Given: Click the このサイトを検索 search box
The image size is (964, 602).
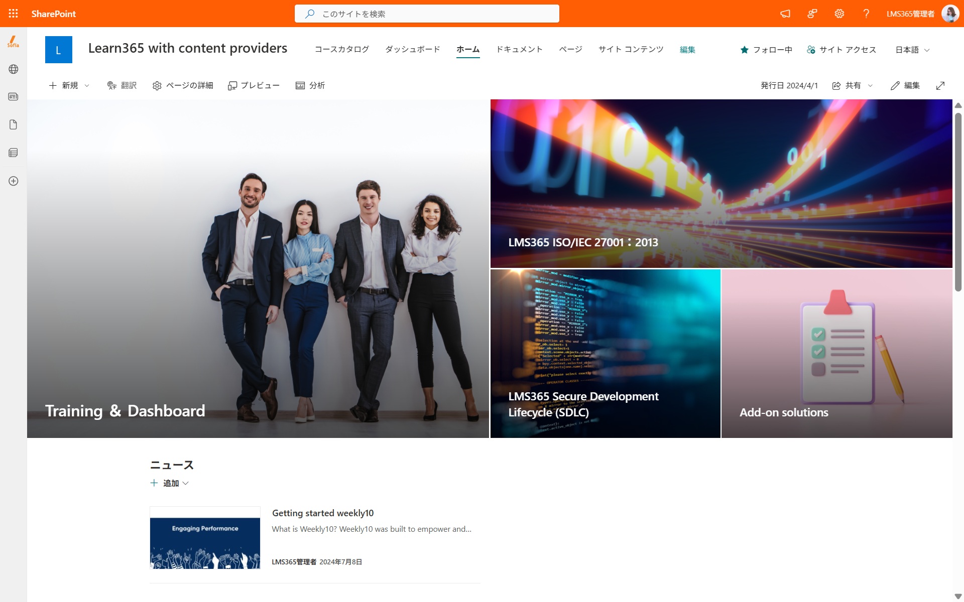Looking at the screenshot, I should pos(427,14).
